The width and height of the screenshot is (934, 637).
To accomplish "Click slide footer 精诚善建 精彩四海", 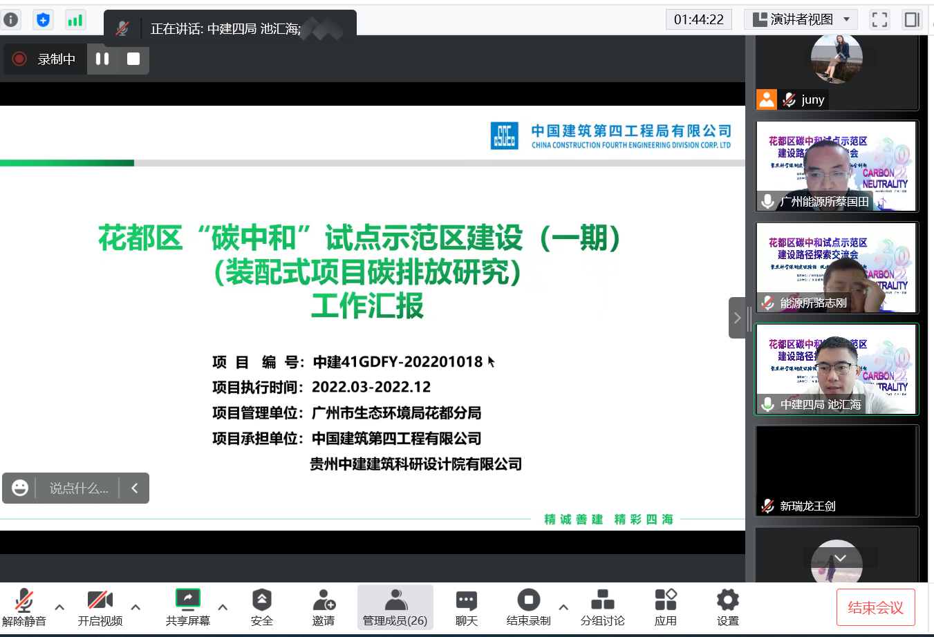I will pyautogui.click(x=609, y=519).
